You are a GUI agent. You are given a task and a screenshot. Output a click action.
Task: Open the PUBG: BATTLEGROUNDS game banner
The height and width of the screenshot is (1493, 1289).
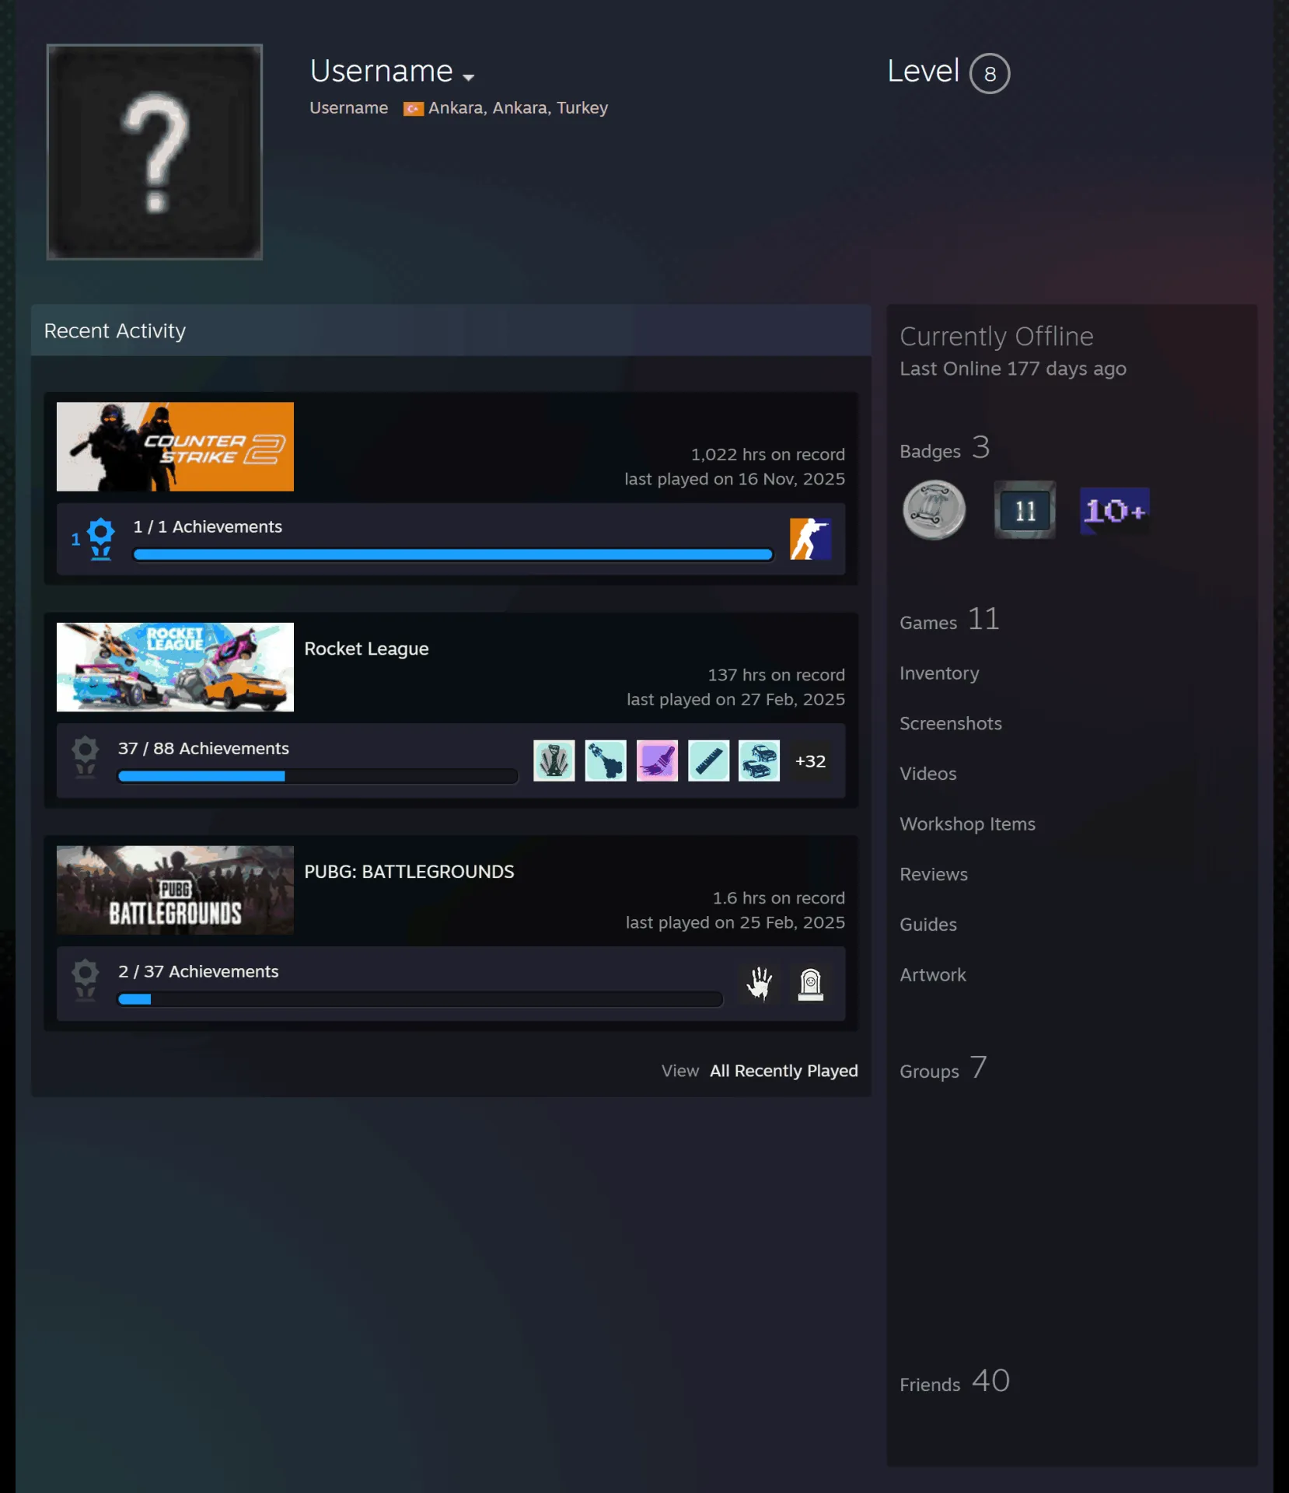(x=175, y=890)
